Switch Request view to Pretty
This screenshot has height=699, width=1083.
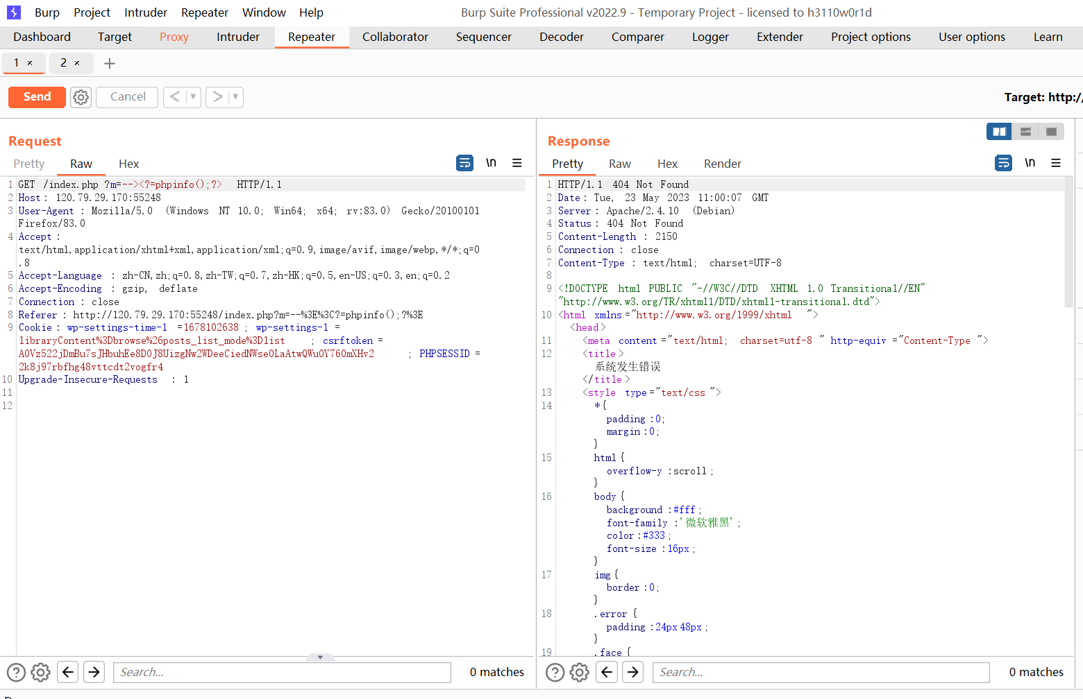(28, 164)
